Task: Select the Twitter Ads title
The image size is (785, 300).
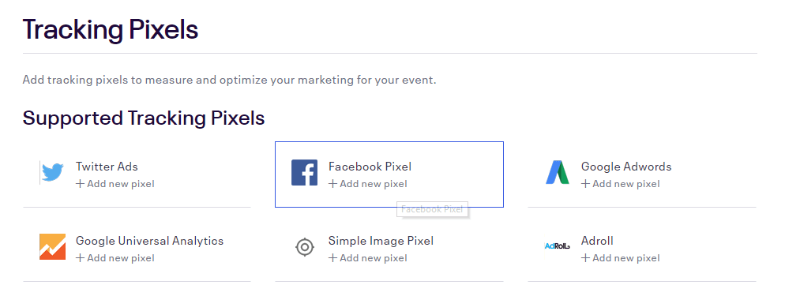Action: coord(107,167)
